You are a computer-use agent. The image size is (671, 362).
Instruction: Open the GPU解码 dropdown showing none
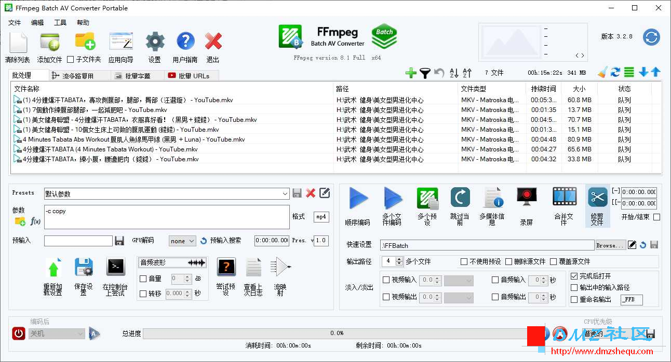click(x=182, y=241)
